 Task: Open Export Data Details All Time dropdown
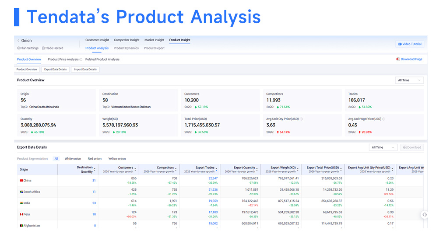(383, 147)
